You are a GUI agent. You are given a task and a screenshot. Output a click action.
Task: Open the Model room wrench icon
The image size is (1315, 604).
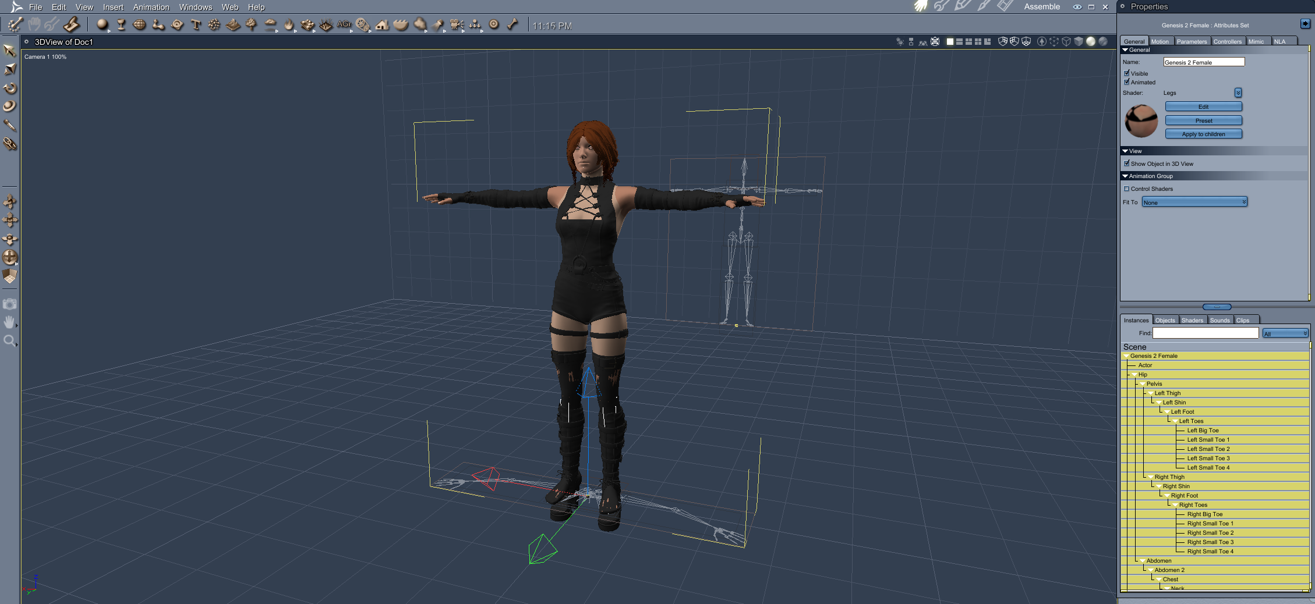click(x=941, y=6)
